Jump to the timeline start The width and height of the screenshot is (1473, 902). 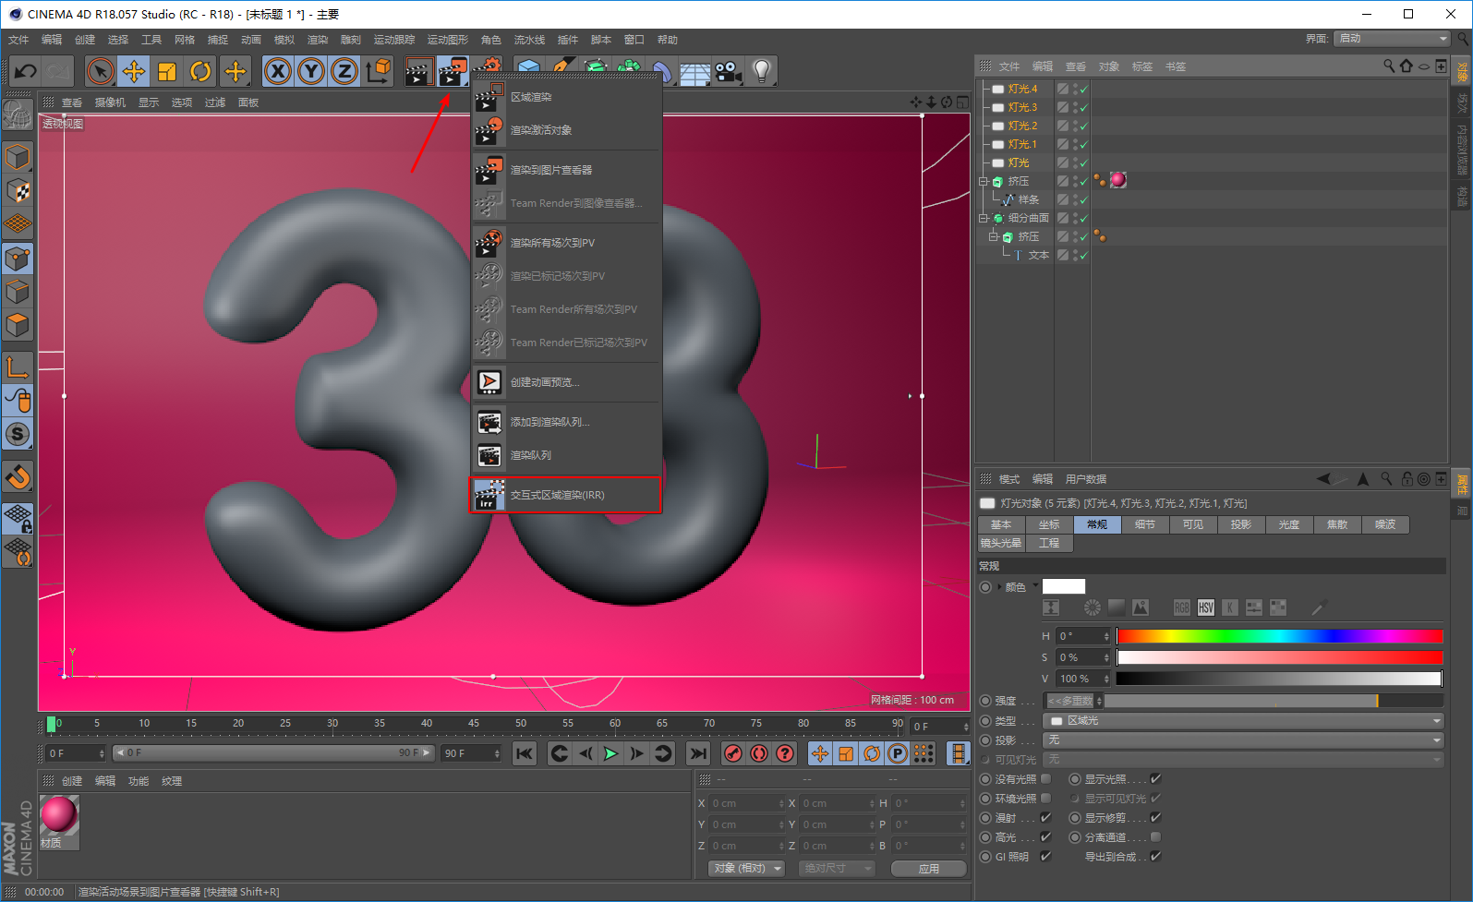pyautogui.click(x=525, y=753)
